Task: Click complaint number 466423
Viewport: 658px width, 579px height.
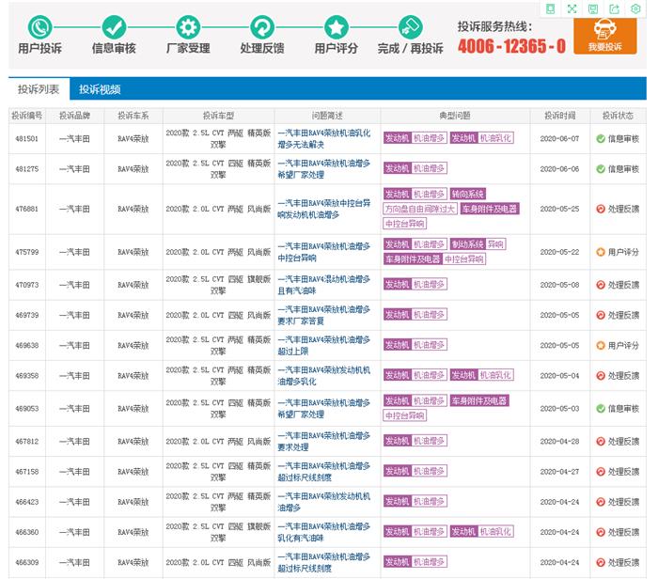Action: tap(27, 502)
